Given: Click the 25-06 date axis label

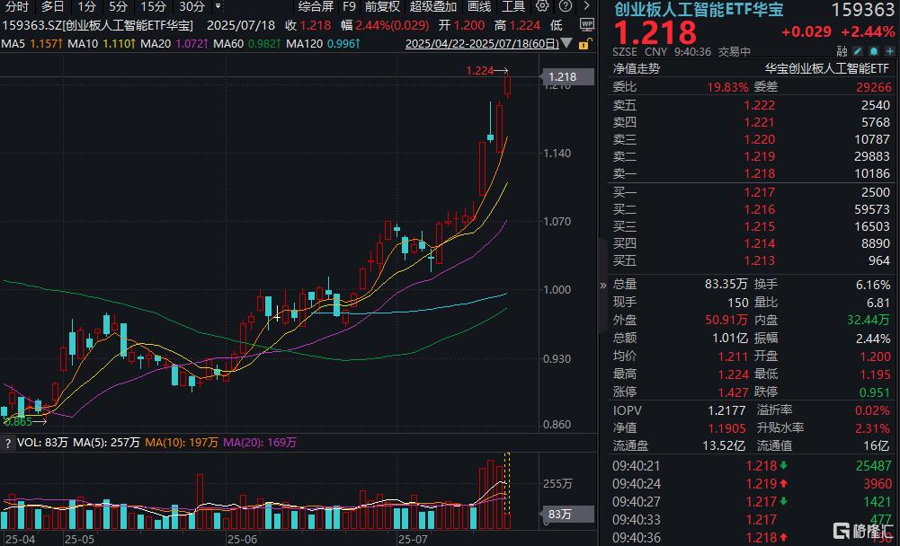Looking at the screenshot, I should click(x=242, y=539).
